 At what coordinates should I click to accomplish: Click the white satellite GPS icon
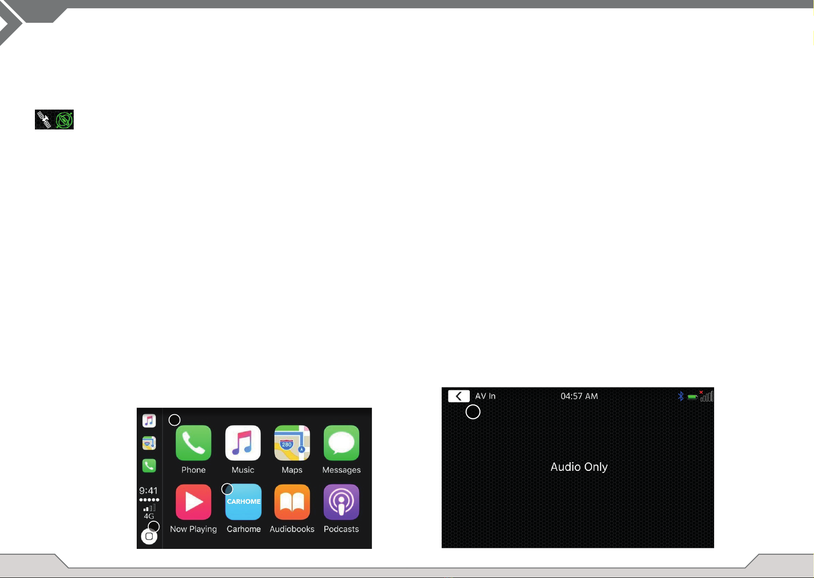[44, 120]
